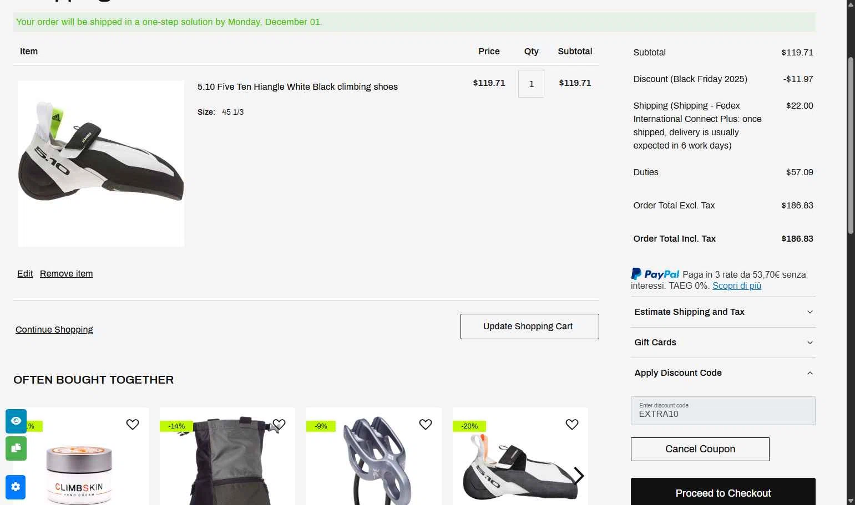The height and width of the screenshot is (505, 855).
Task: Click the Qty column header
Action: [x=531, y=51]
